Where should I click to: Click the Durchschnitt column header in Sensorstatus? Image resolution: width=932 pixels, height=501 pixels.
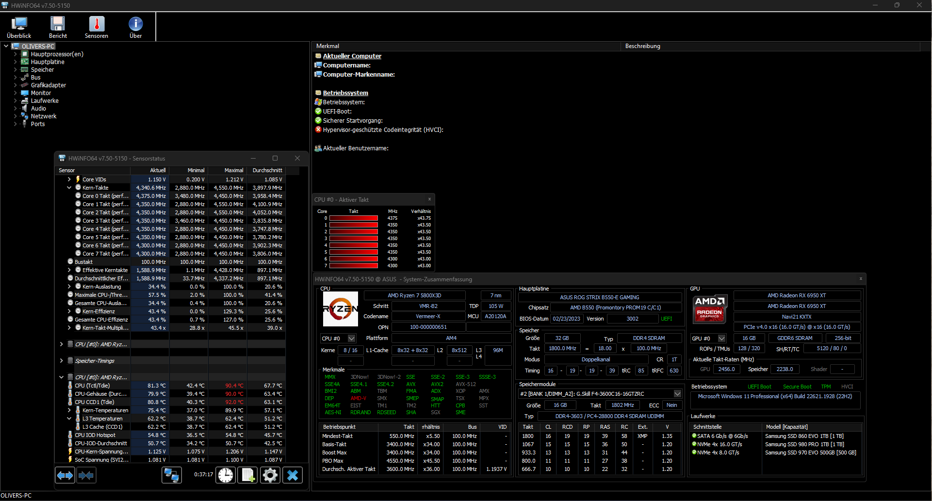coord(266,171)
